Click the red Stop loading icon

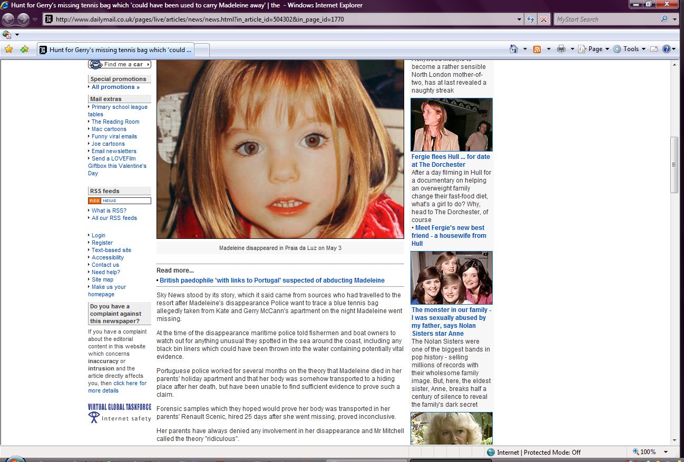click(x=544, y=19)
